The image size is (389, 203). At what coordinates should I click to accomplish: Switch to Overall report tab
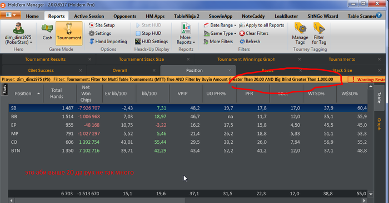120,70
